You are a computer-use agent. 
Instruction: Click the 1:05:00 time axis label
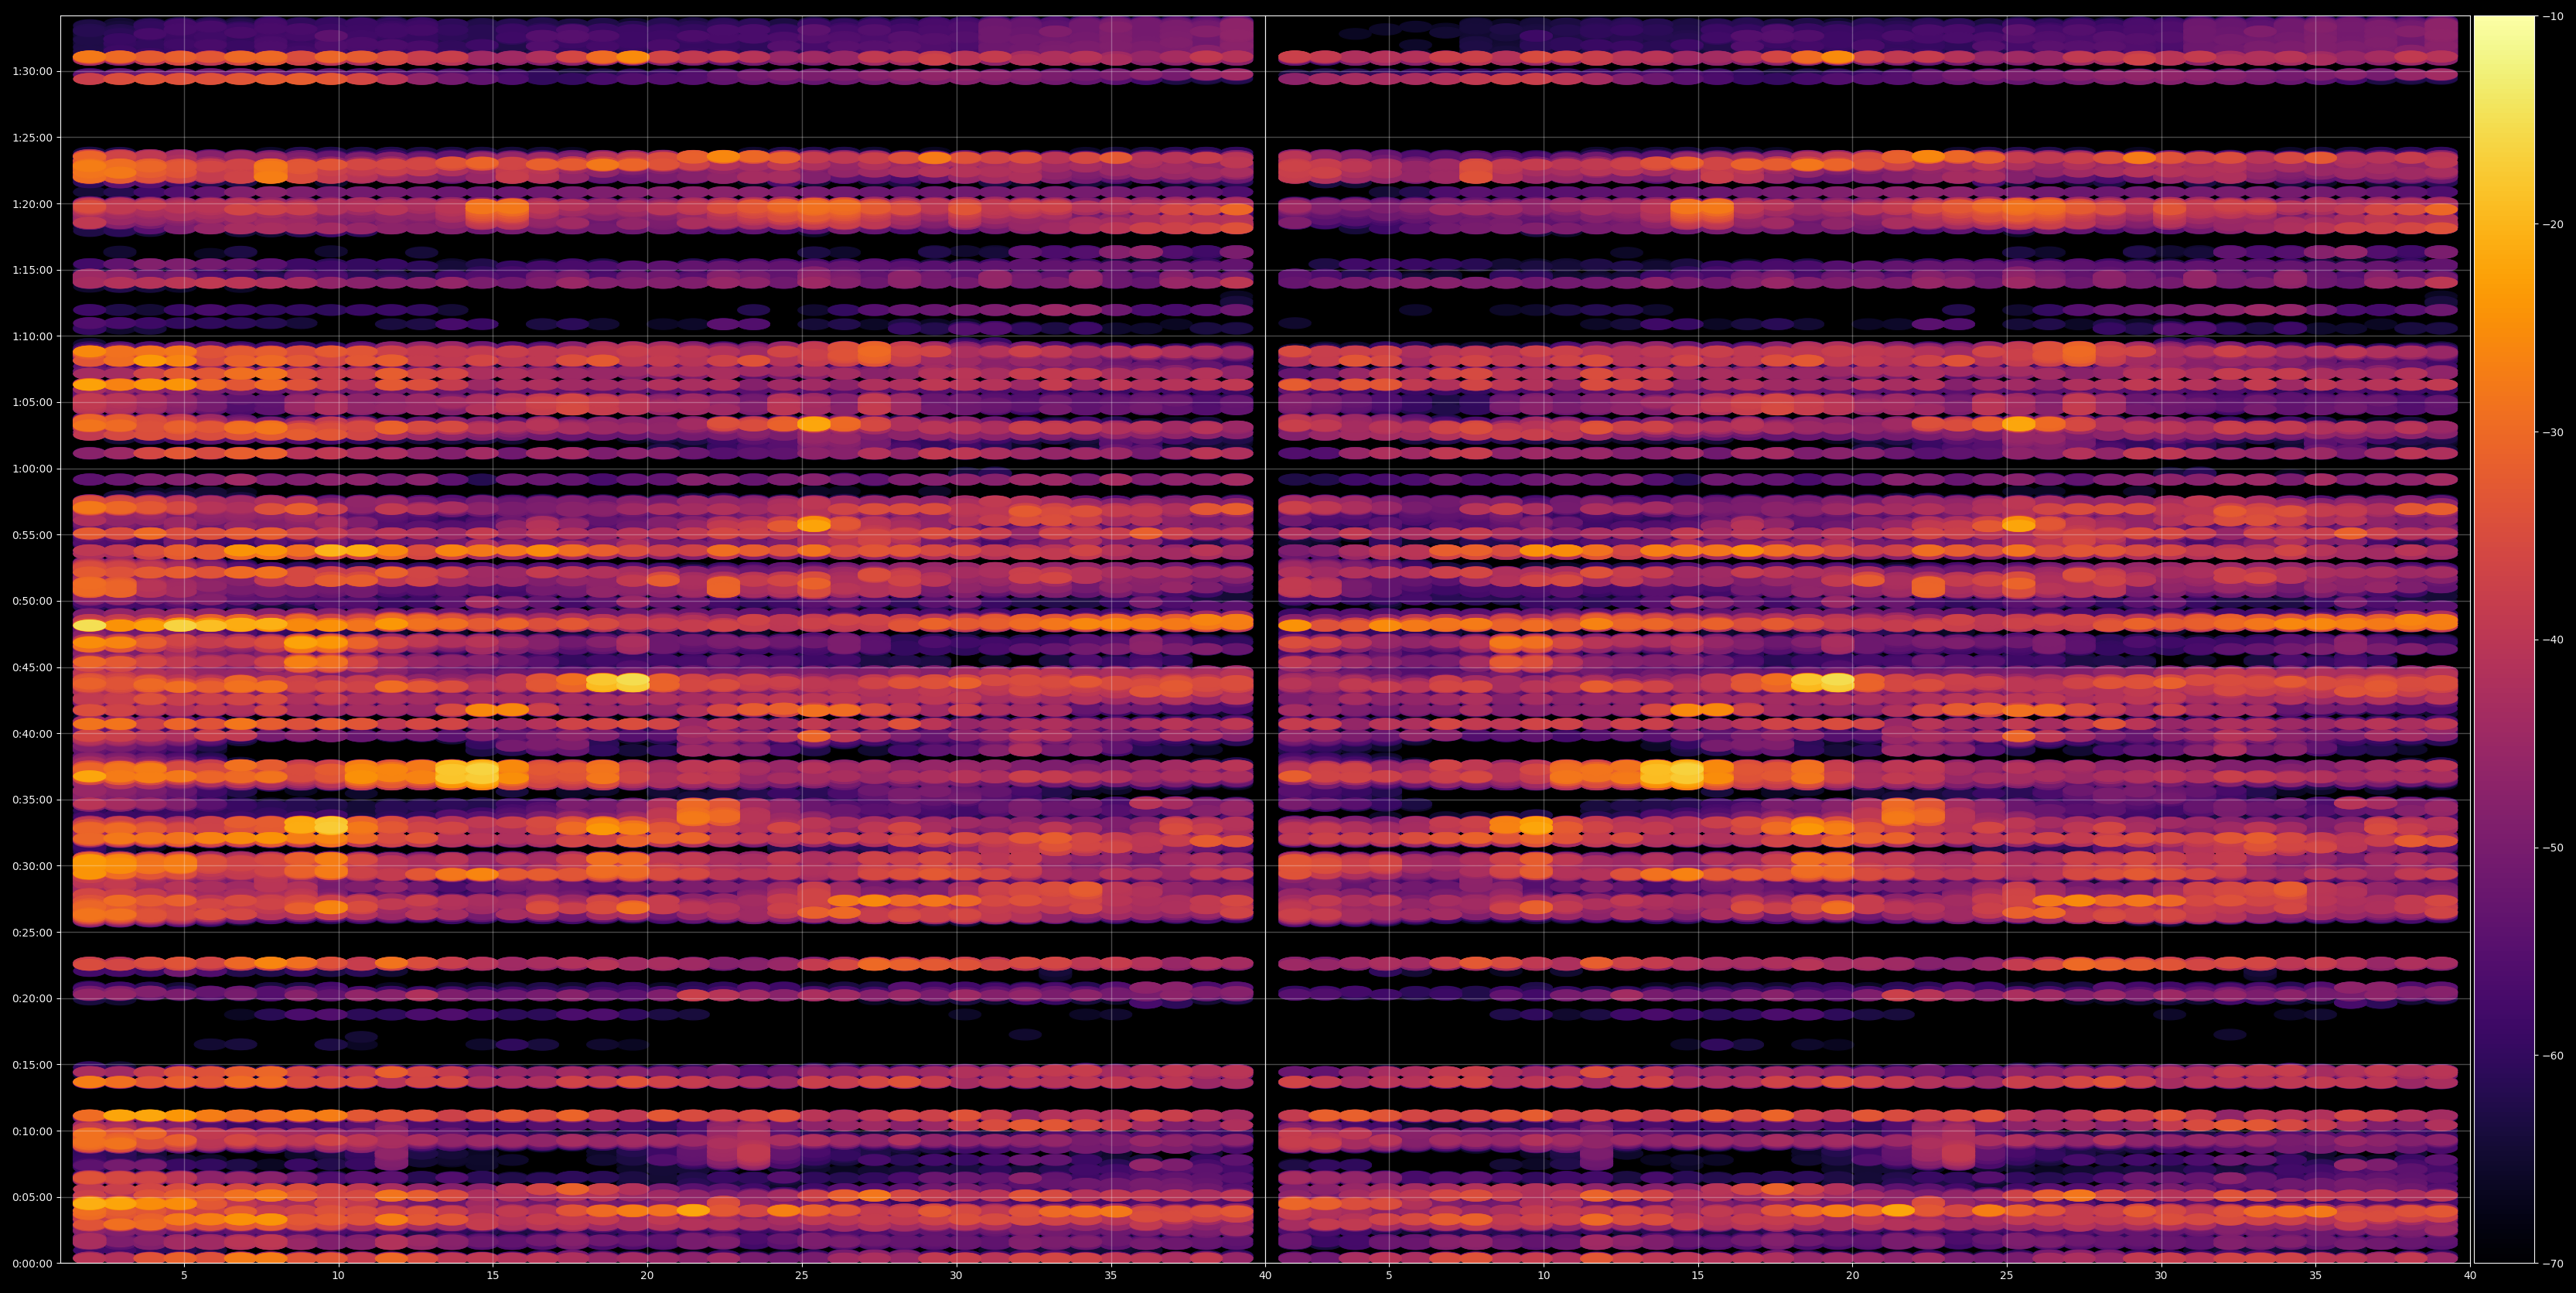point(32,402)
